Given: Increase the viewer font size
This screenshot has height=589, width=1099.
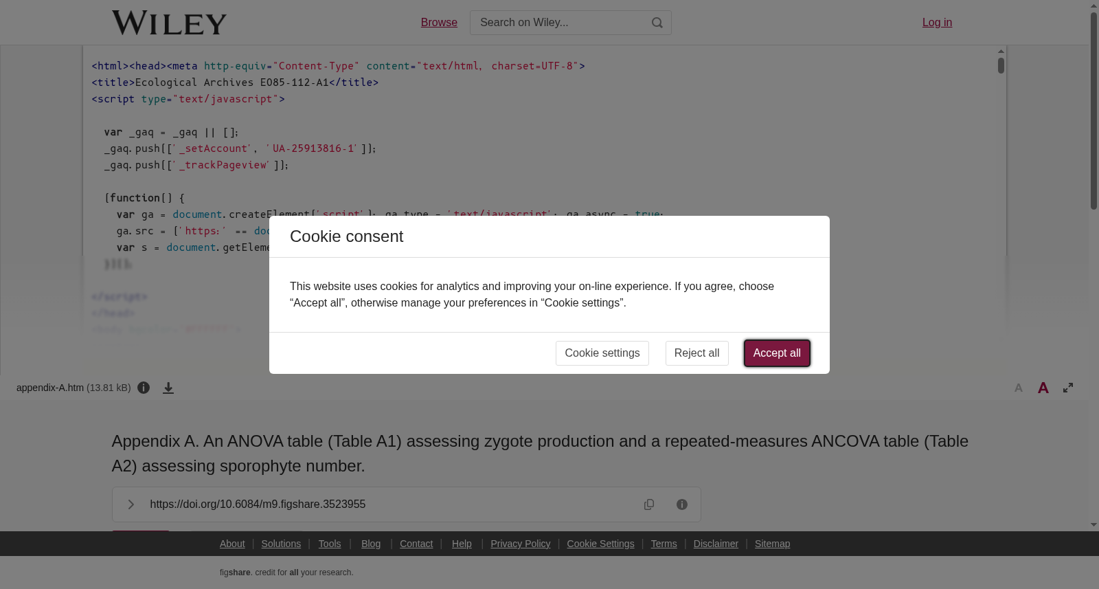Looking at the screenshot, I should [1043, 388].
